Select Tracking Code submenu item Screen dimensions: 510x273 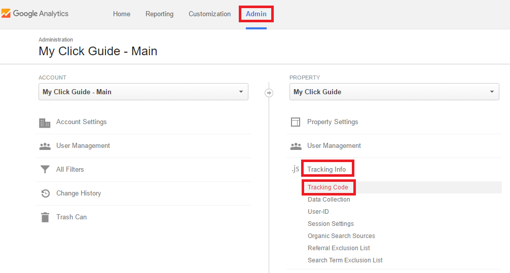pos(328,187)
